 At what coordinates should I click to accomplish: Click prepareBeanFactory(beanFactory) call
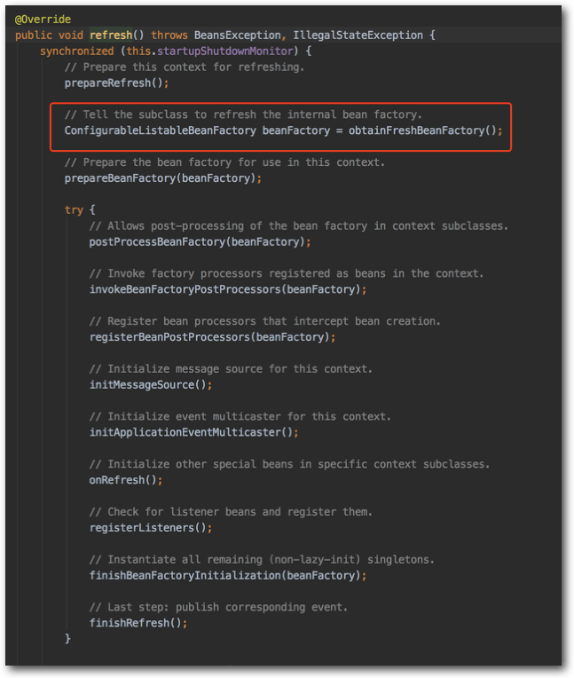tap(162, 178)
